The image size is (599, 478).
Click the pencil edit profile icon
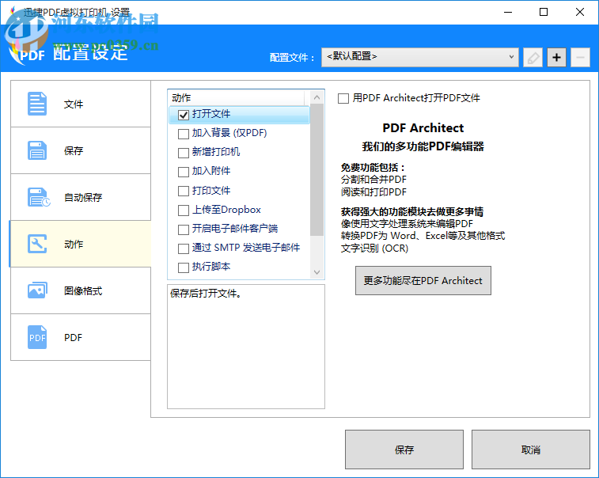[533, 57]
